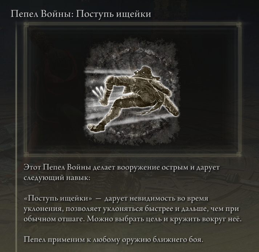Click the vertical divider line left of the description
Viewport: 259px width, 252px height.
click(x=16, y=137)
